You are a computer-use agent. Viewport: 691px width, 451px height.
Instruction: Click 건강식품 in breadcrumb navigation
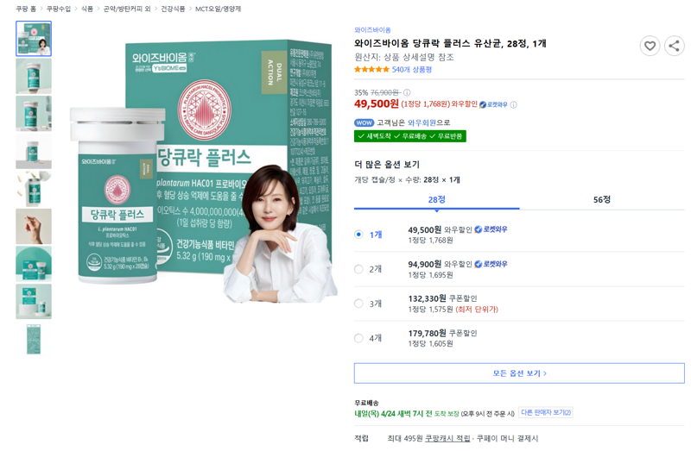[173, 9]
